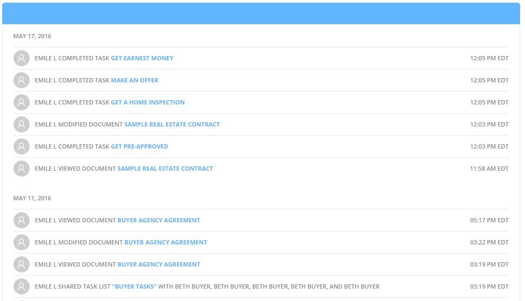Open the "Buyer Tasks" task list link
The image size is (525, 301).
pos(134,286)
